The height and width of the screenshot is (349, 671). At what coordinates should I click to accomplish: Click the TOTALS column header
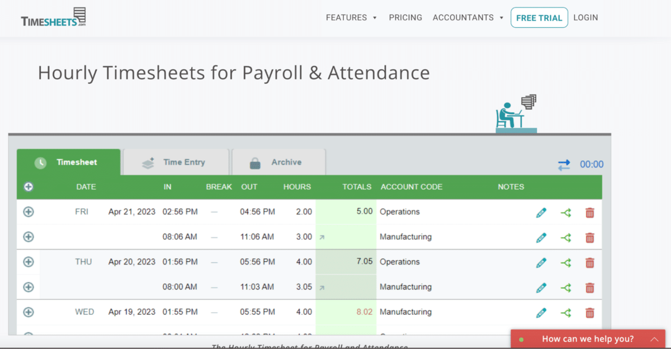(357, 187)
